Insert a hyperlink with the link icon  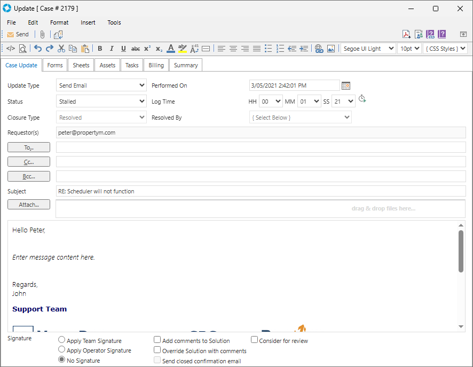pyautogui.click(x=319, y=49)
